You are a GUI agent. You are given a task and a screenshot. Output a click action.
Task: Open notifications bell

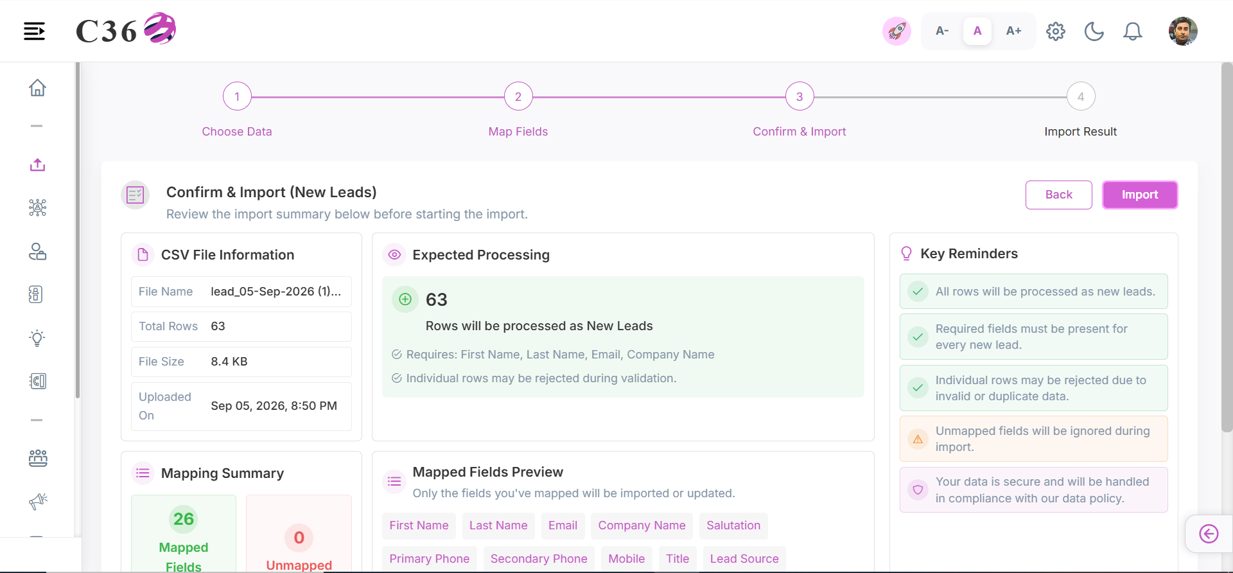tap(1133, 31)
